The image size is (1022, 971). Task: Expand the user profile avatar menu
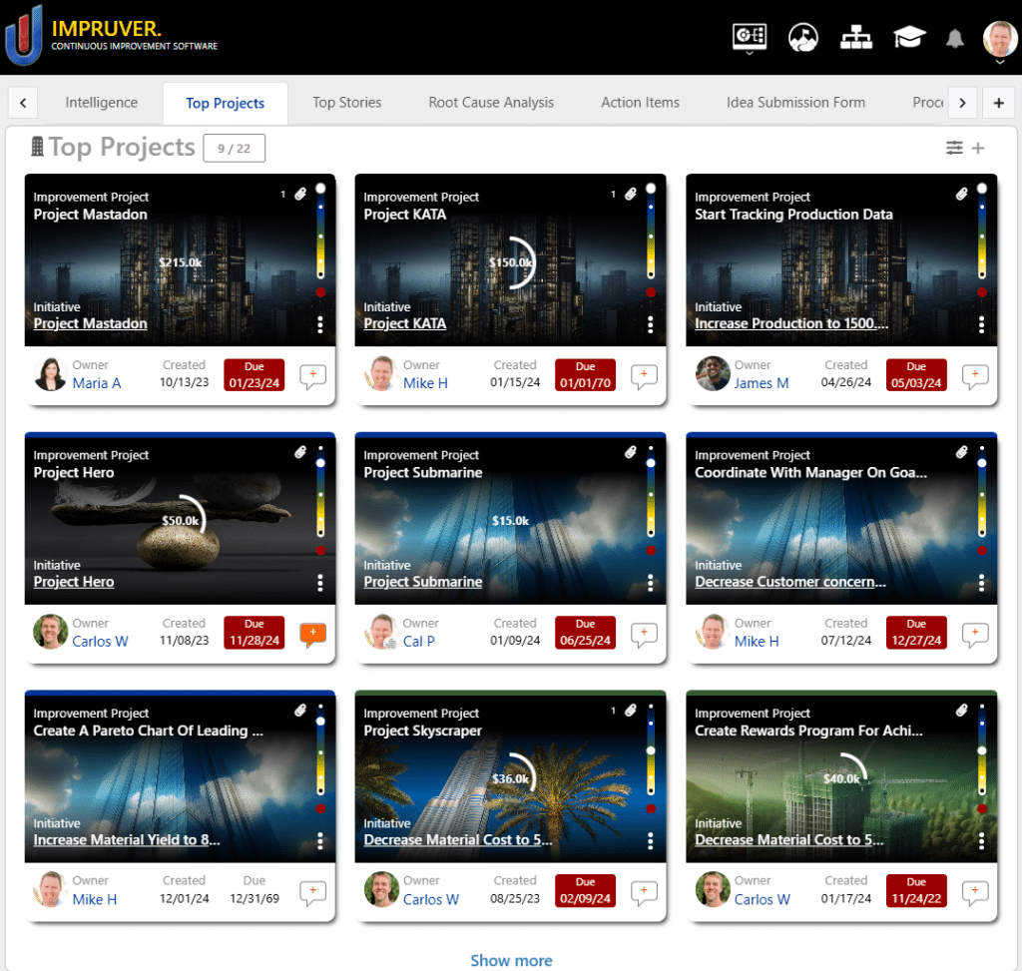point(1000,40)
